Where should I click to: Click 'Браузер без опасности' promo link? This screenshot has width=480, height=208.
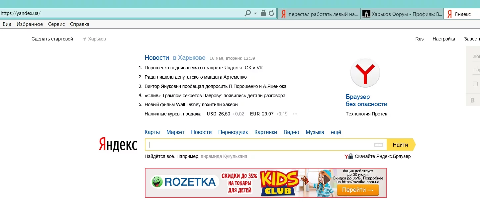[x=366, y=101]
